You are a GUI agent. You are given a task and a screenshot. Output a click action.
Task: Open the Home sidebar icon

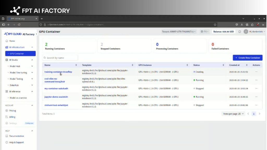tap(6, 41)
